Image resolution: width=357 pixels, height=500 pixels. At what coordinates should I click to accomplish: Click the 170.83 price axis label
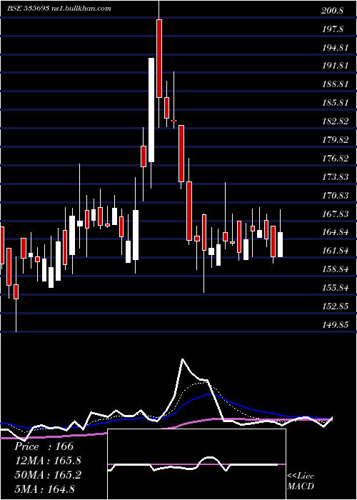coord(334,196)
